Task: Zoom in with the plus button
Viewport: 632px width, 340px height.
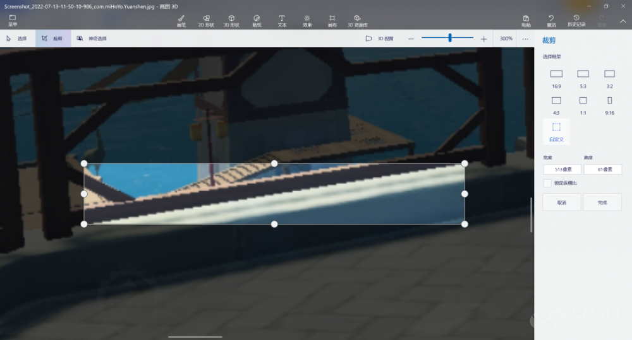Action: point(483,38)
